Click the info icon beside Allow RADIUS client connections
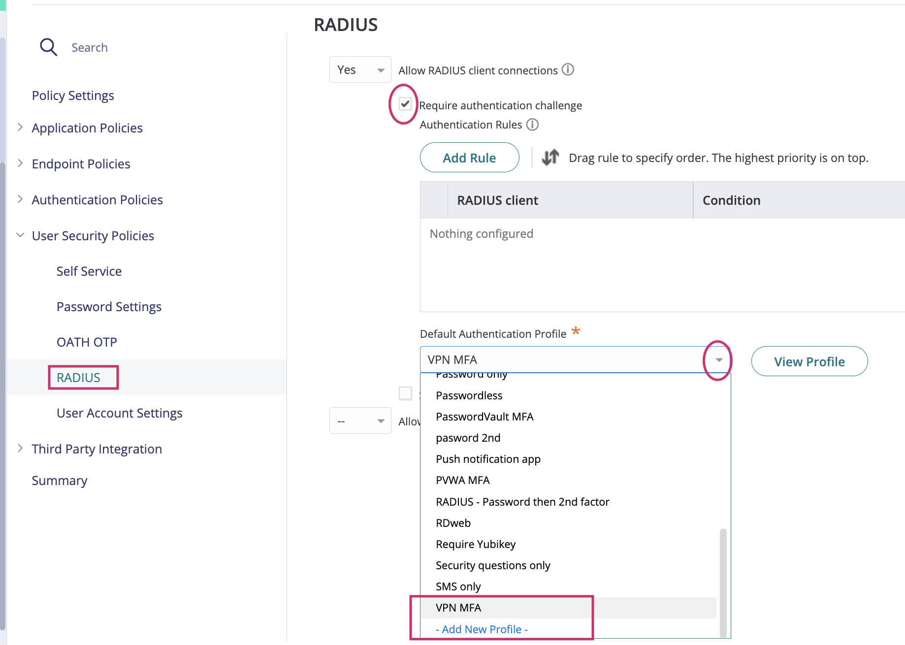 568,70
